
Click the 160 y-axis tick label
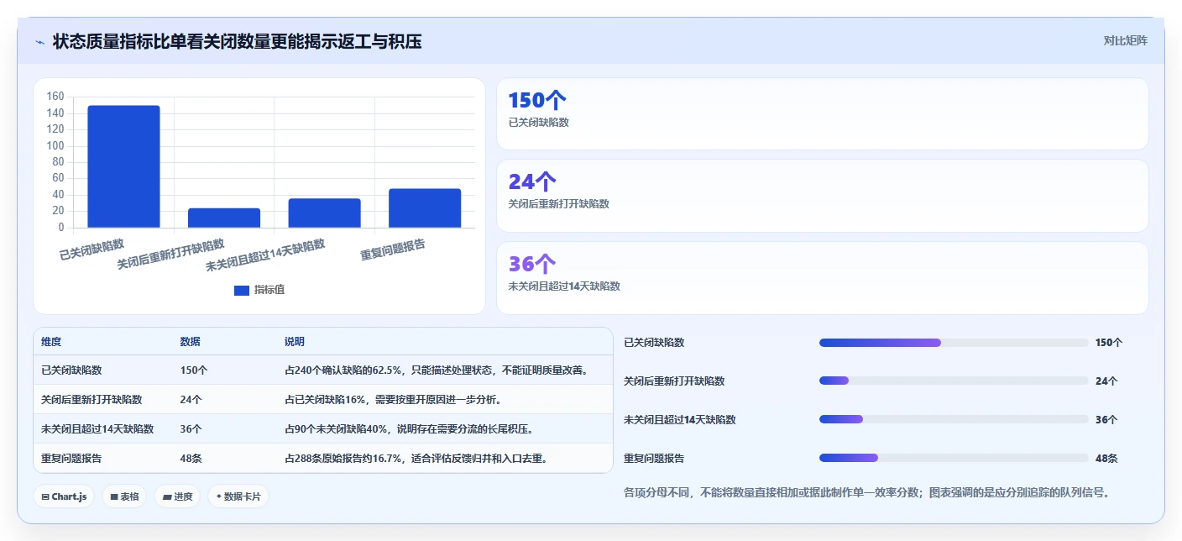(55, 97)
